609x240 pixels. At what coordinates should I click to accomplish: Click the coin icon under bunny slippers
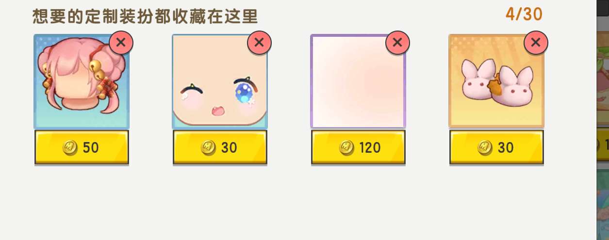click(485, 147)
